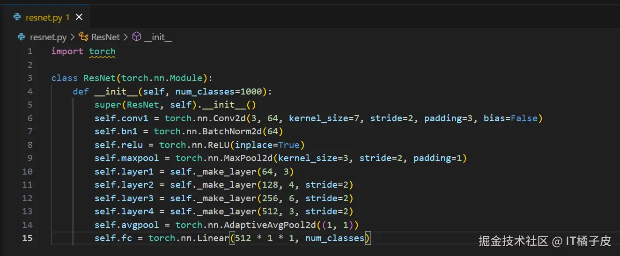Click 'self.relu' on line 8
Viewport: 620px width, 256px height.
click(x=119, y=145)
